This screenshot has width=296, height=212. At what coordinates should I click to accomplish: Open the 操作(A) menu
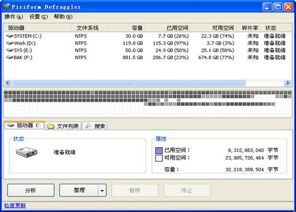point(14,17)
